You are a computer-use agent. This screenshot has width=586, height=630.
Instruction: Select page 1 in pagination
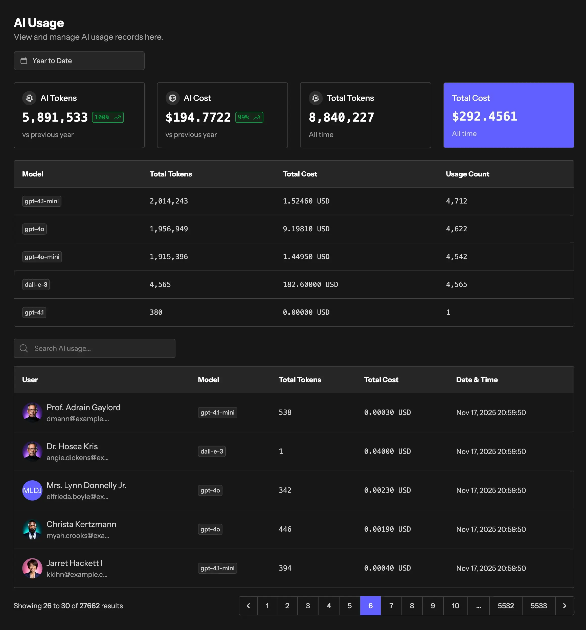(x=267, y=605)
